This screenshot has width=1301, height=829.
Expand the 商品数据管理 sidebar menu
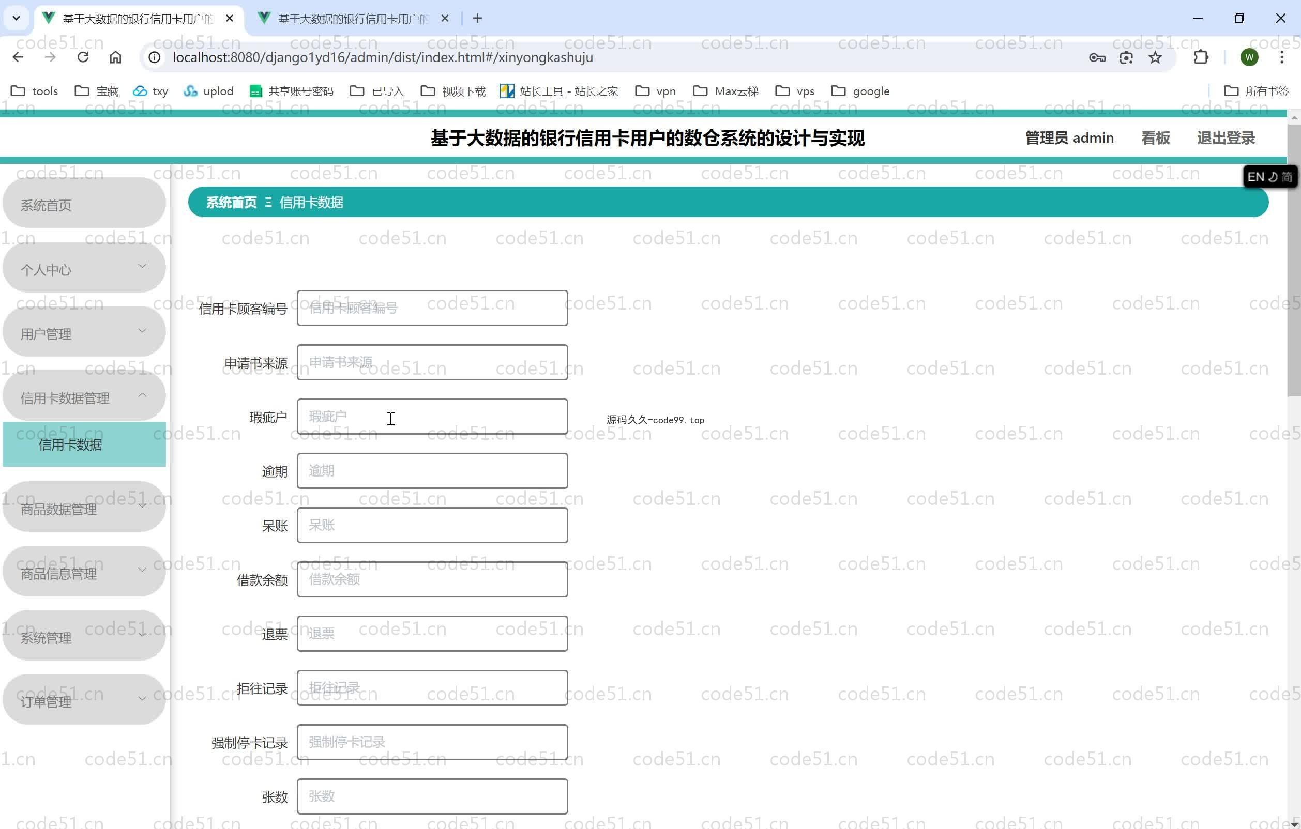pos(84,508)
